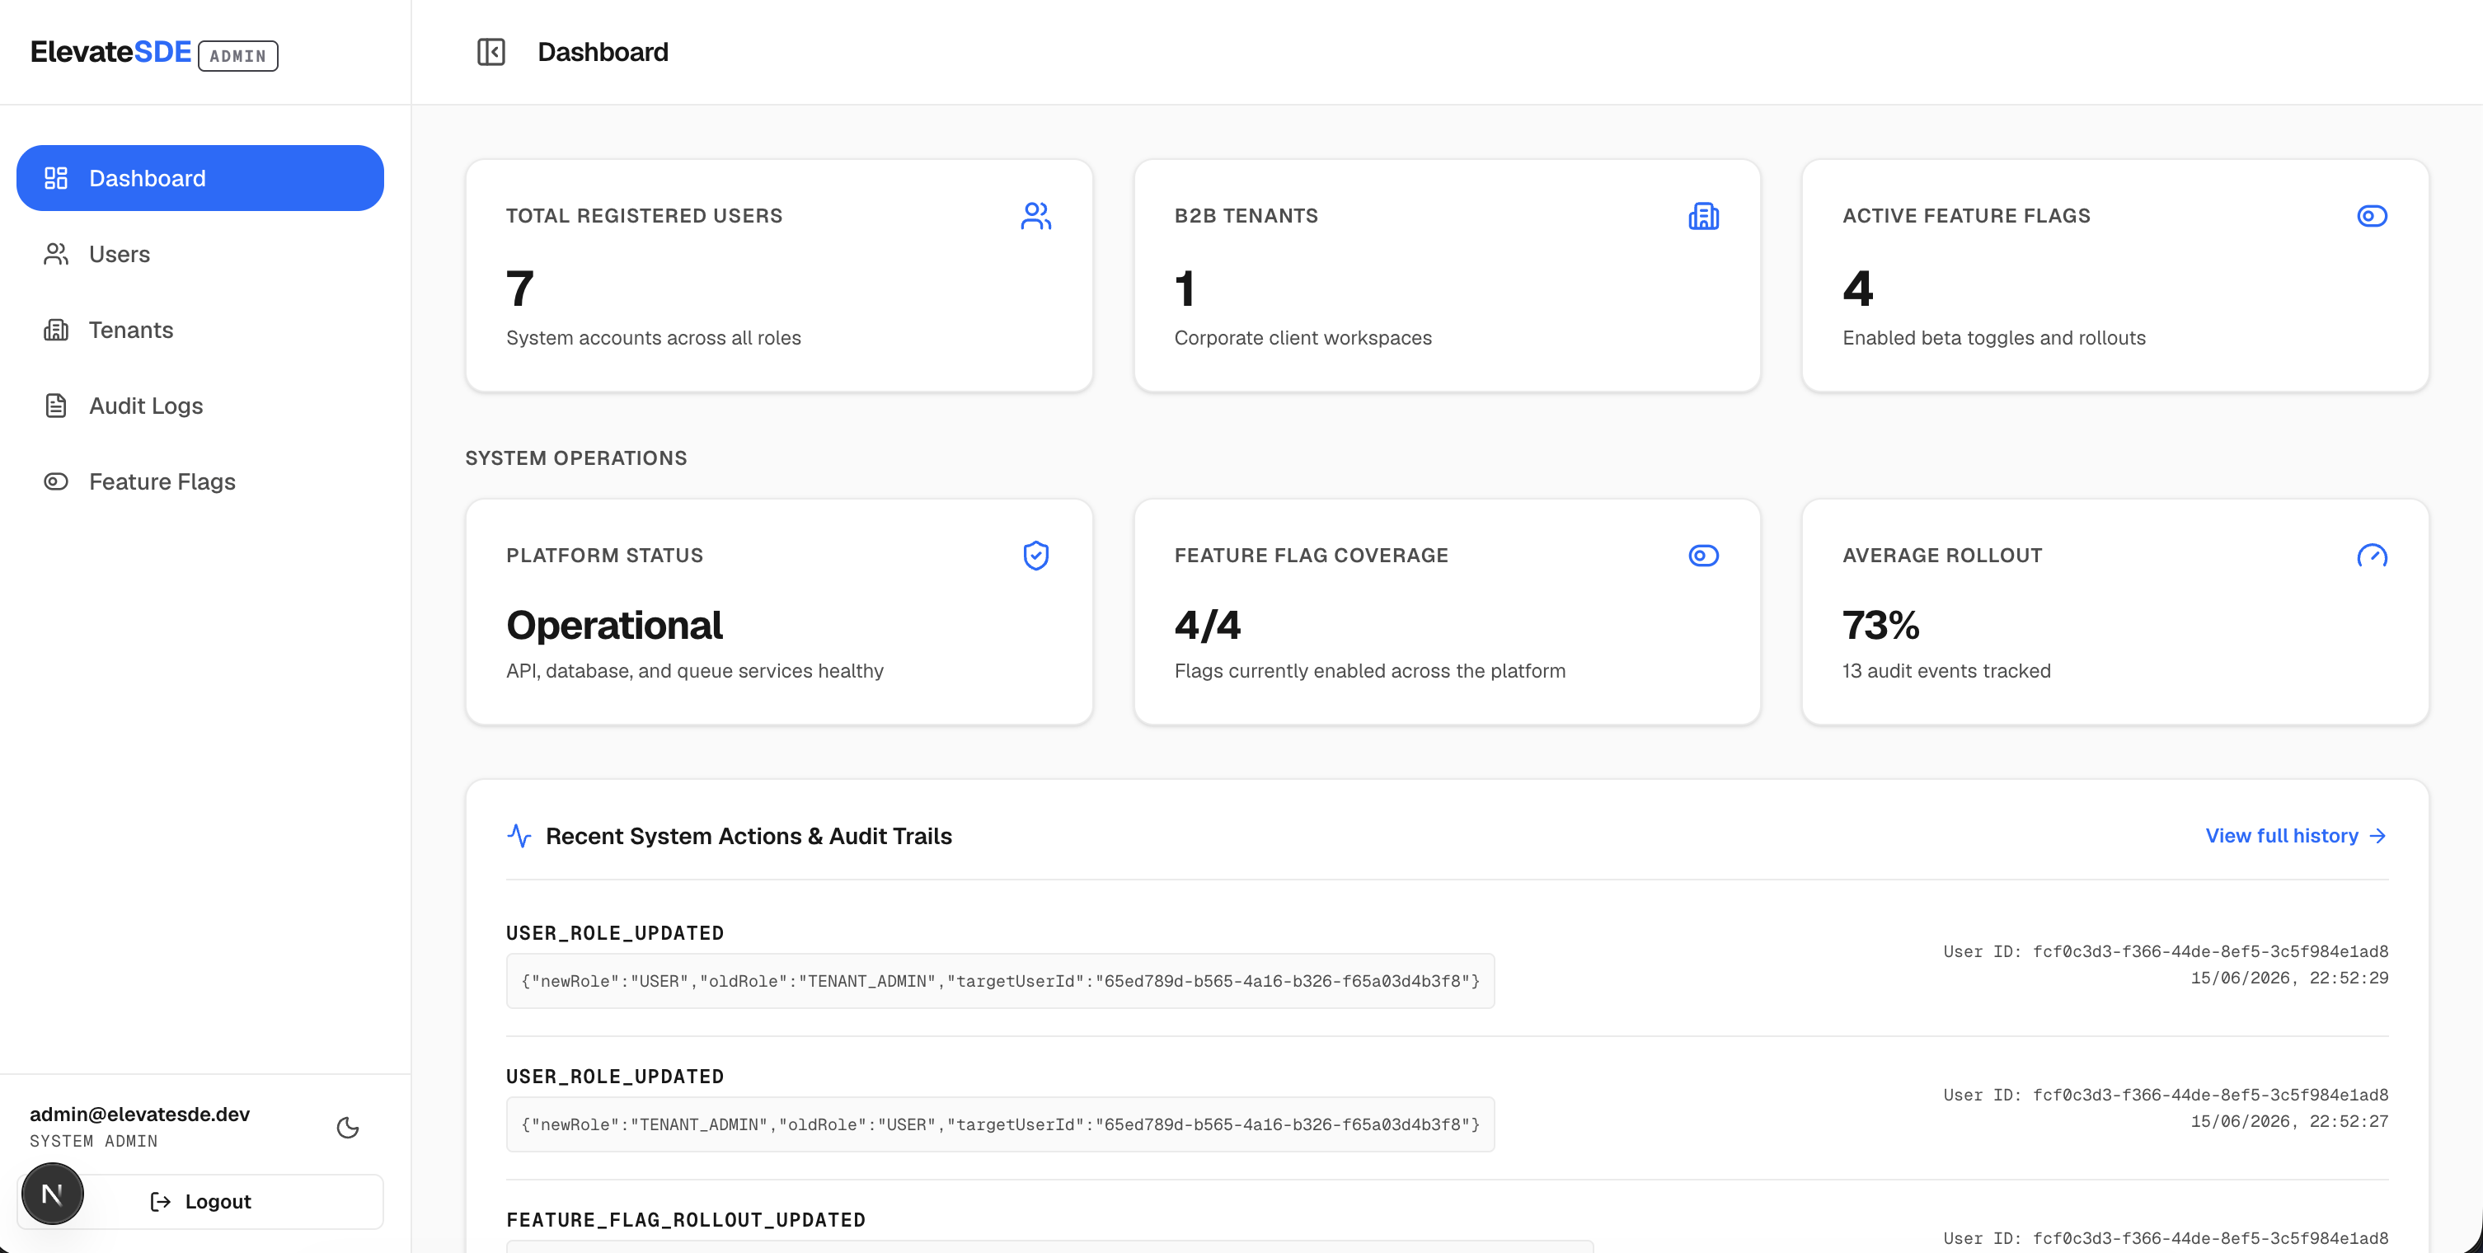Click "System accounts across all roles" text
This screenshot has width=2483, height=1253.
[x=654, y=338]
